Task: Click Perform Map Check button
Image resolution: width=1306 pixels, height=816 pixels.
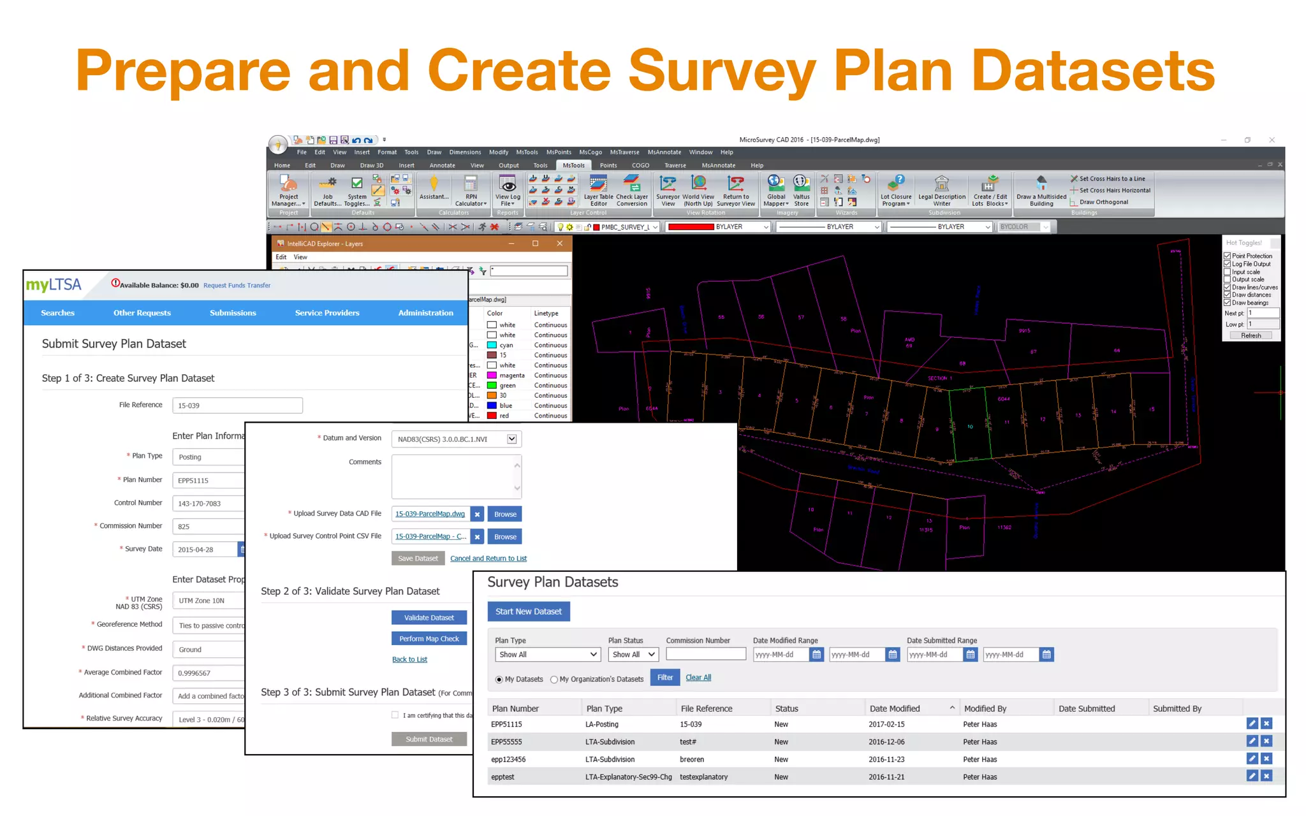Action: coord(429,639)
